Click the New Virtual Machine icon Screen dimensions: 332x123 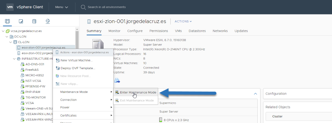[x=57, y=61]
